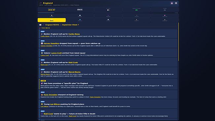
Task: Click the news feed vertical scrollbar
Action: (x=178, y=42)
